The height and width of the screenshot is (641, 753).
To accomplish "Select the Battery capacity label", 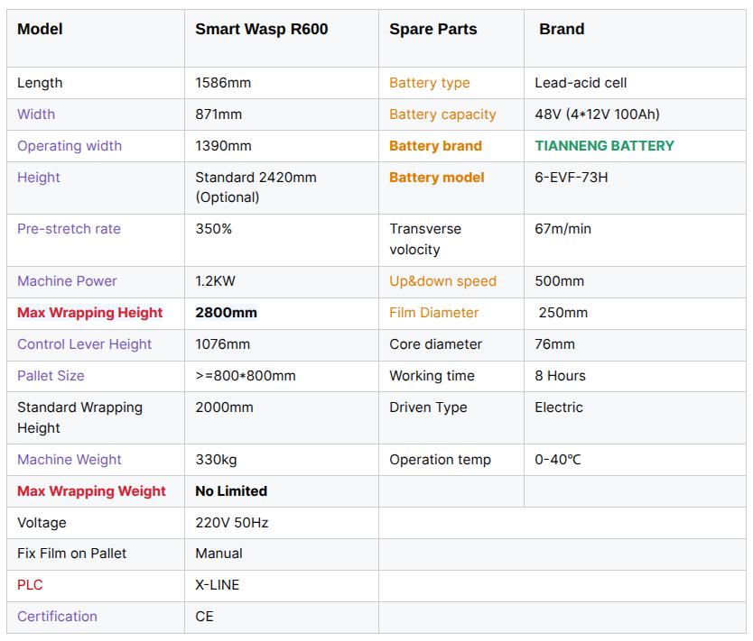I will tap(442, 114).
